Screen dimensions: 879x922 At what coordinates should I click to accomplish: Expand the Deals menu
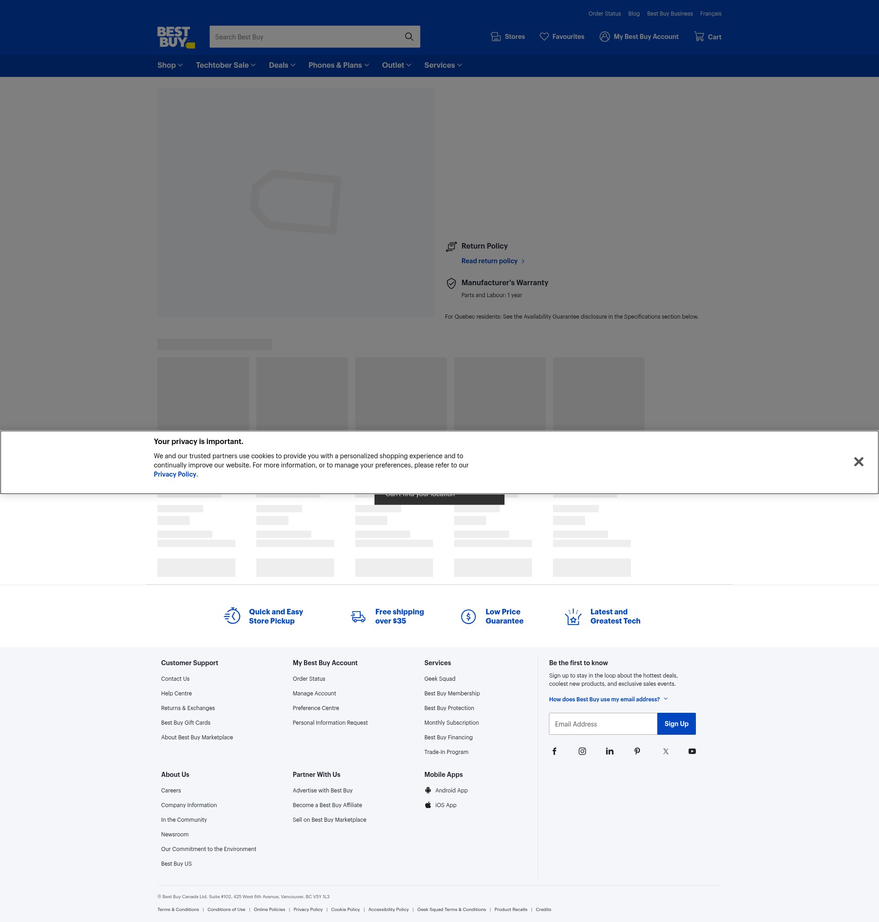pos(282,65)
